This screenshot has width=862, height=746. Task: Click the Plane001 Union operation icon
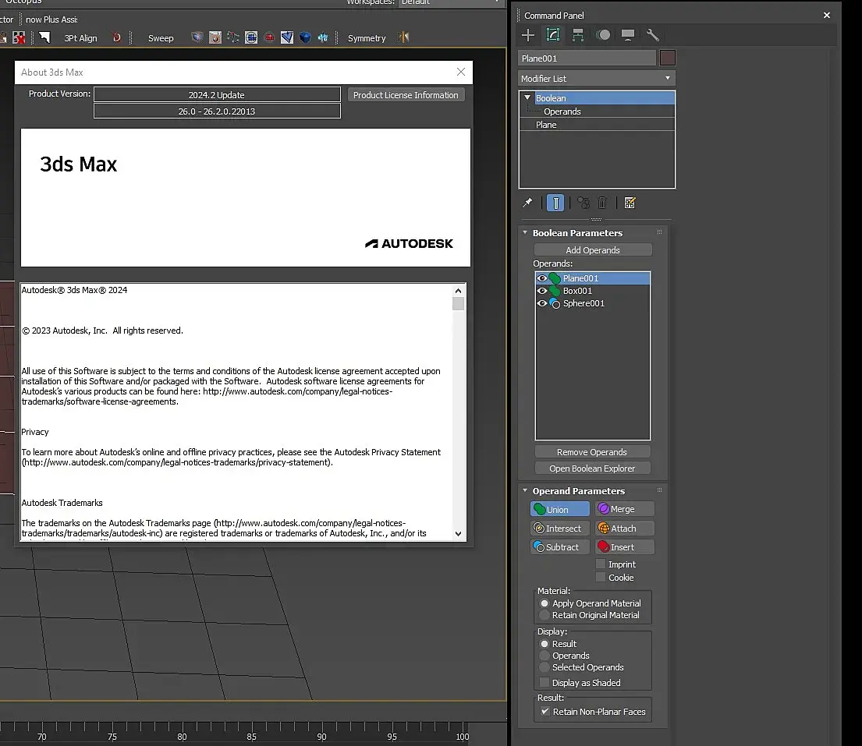[555, 278]
